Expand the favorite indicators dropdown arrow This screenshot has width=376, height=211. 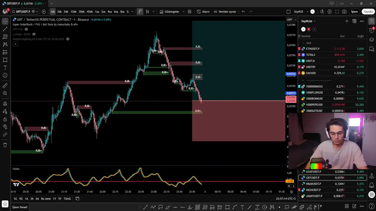click(184, 12)
